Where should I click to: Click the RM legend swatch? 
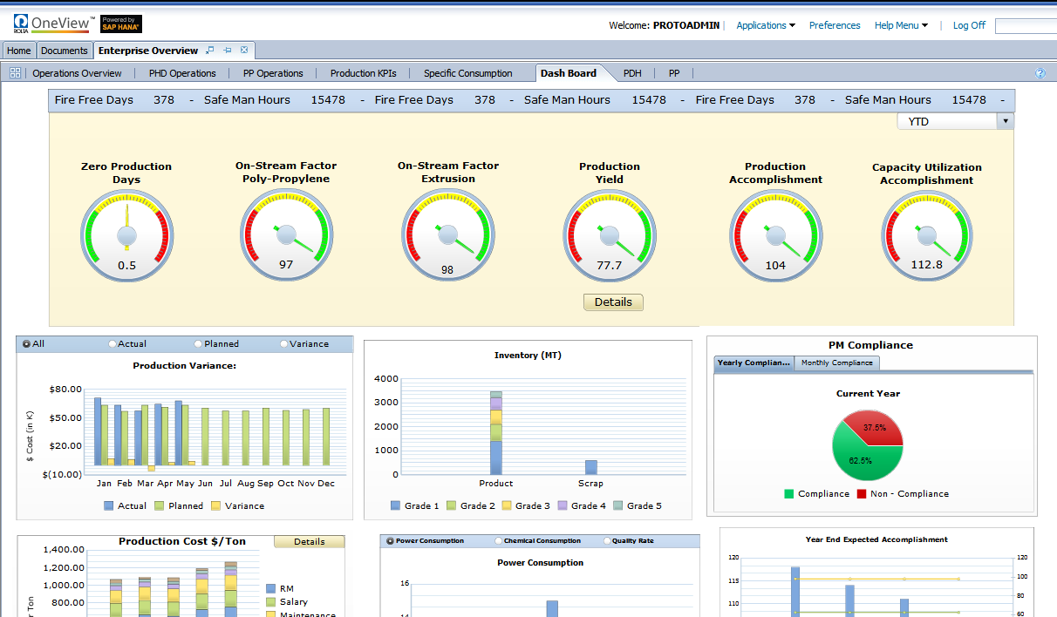(x=270, y=589)
